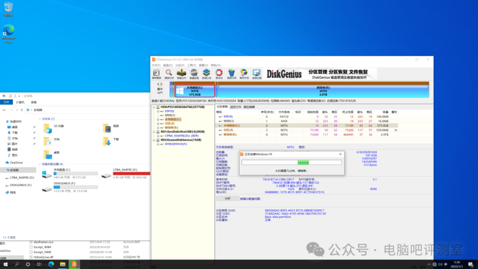
Task: Switch to File Explorer taskbar icon
Action: click(63, 265)
